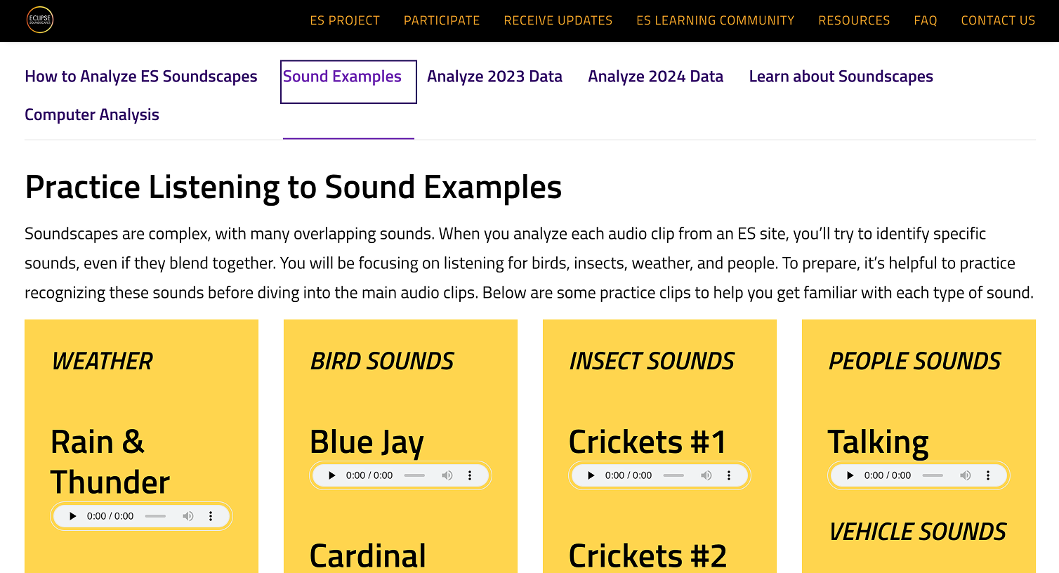Play the Blue Jay audio clip
Image resolution: width=1059 pixels, height=573 pixels.
click(x=332, y=475)
